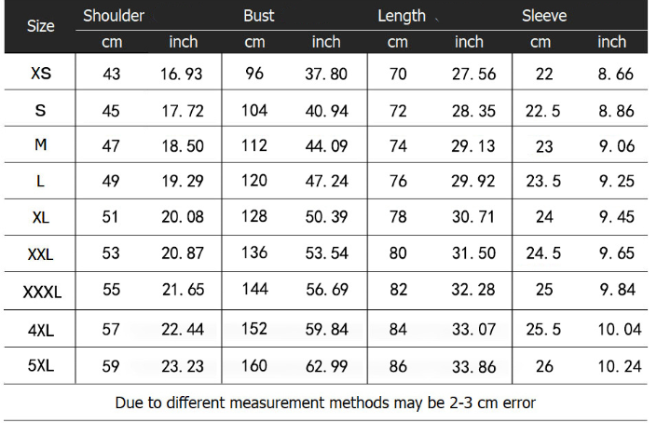Select the 20.87 shoulder inch cell
The width and height of the screenshot is (657, 423).
click(x=184, y=255)
